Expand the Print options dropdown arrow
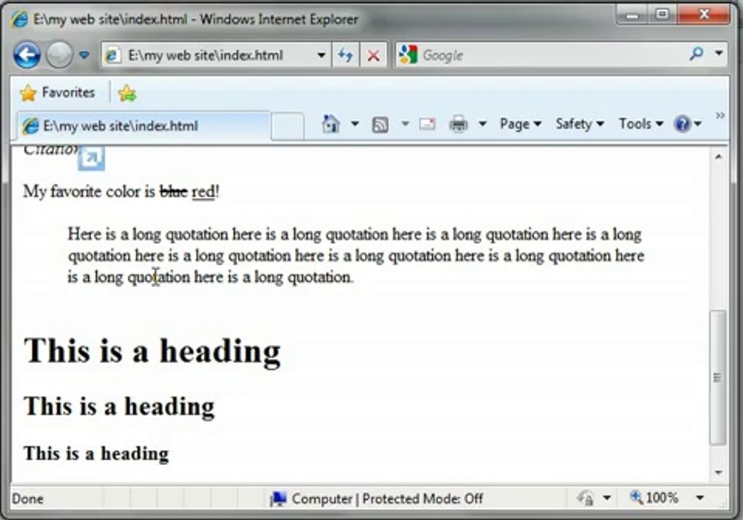743x520 pixels. point(482,124)
